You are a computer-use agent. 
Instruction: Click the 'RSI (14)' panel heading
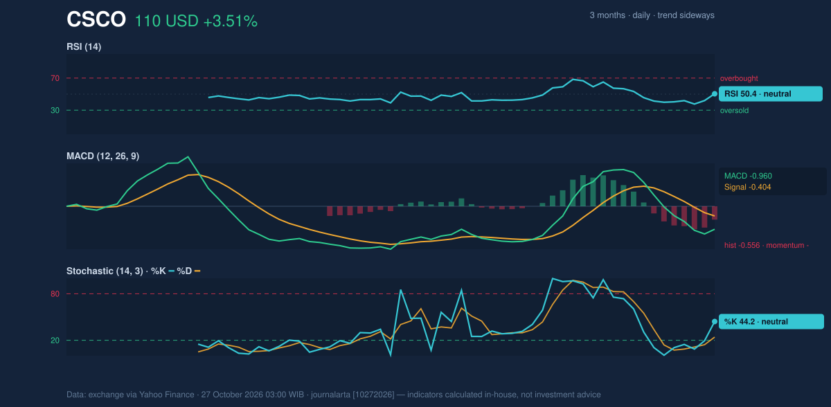coord(84,47)
